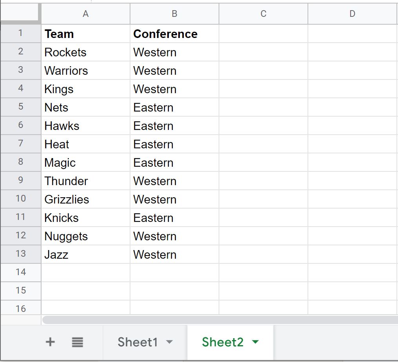Select row 14 header

point(20,272)
